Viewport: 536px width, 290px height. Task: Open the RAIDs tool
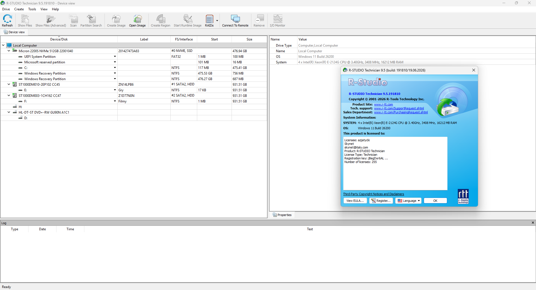point(209,21)
